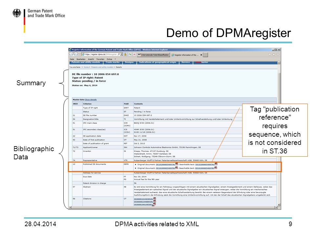315x236 pixels.
Task: Open the Service navigation tab
Action: (x=186, y=62)
